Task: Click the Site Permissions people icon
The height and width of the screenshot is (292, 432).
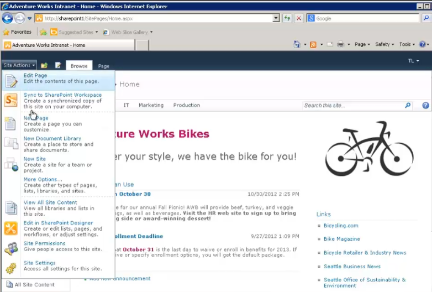Action: [x=11, y=248]
